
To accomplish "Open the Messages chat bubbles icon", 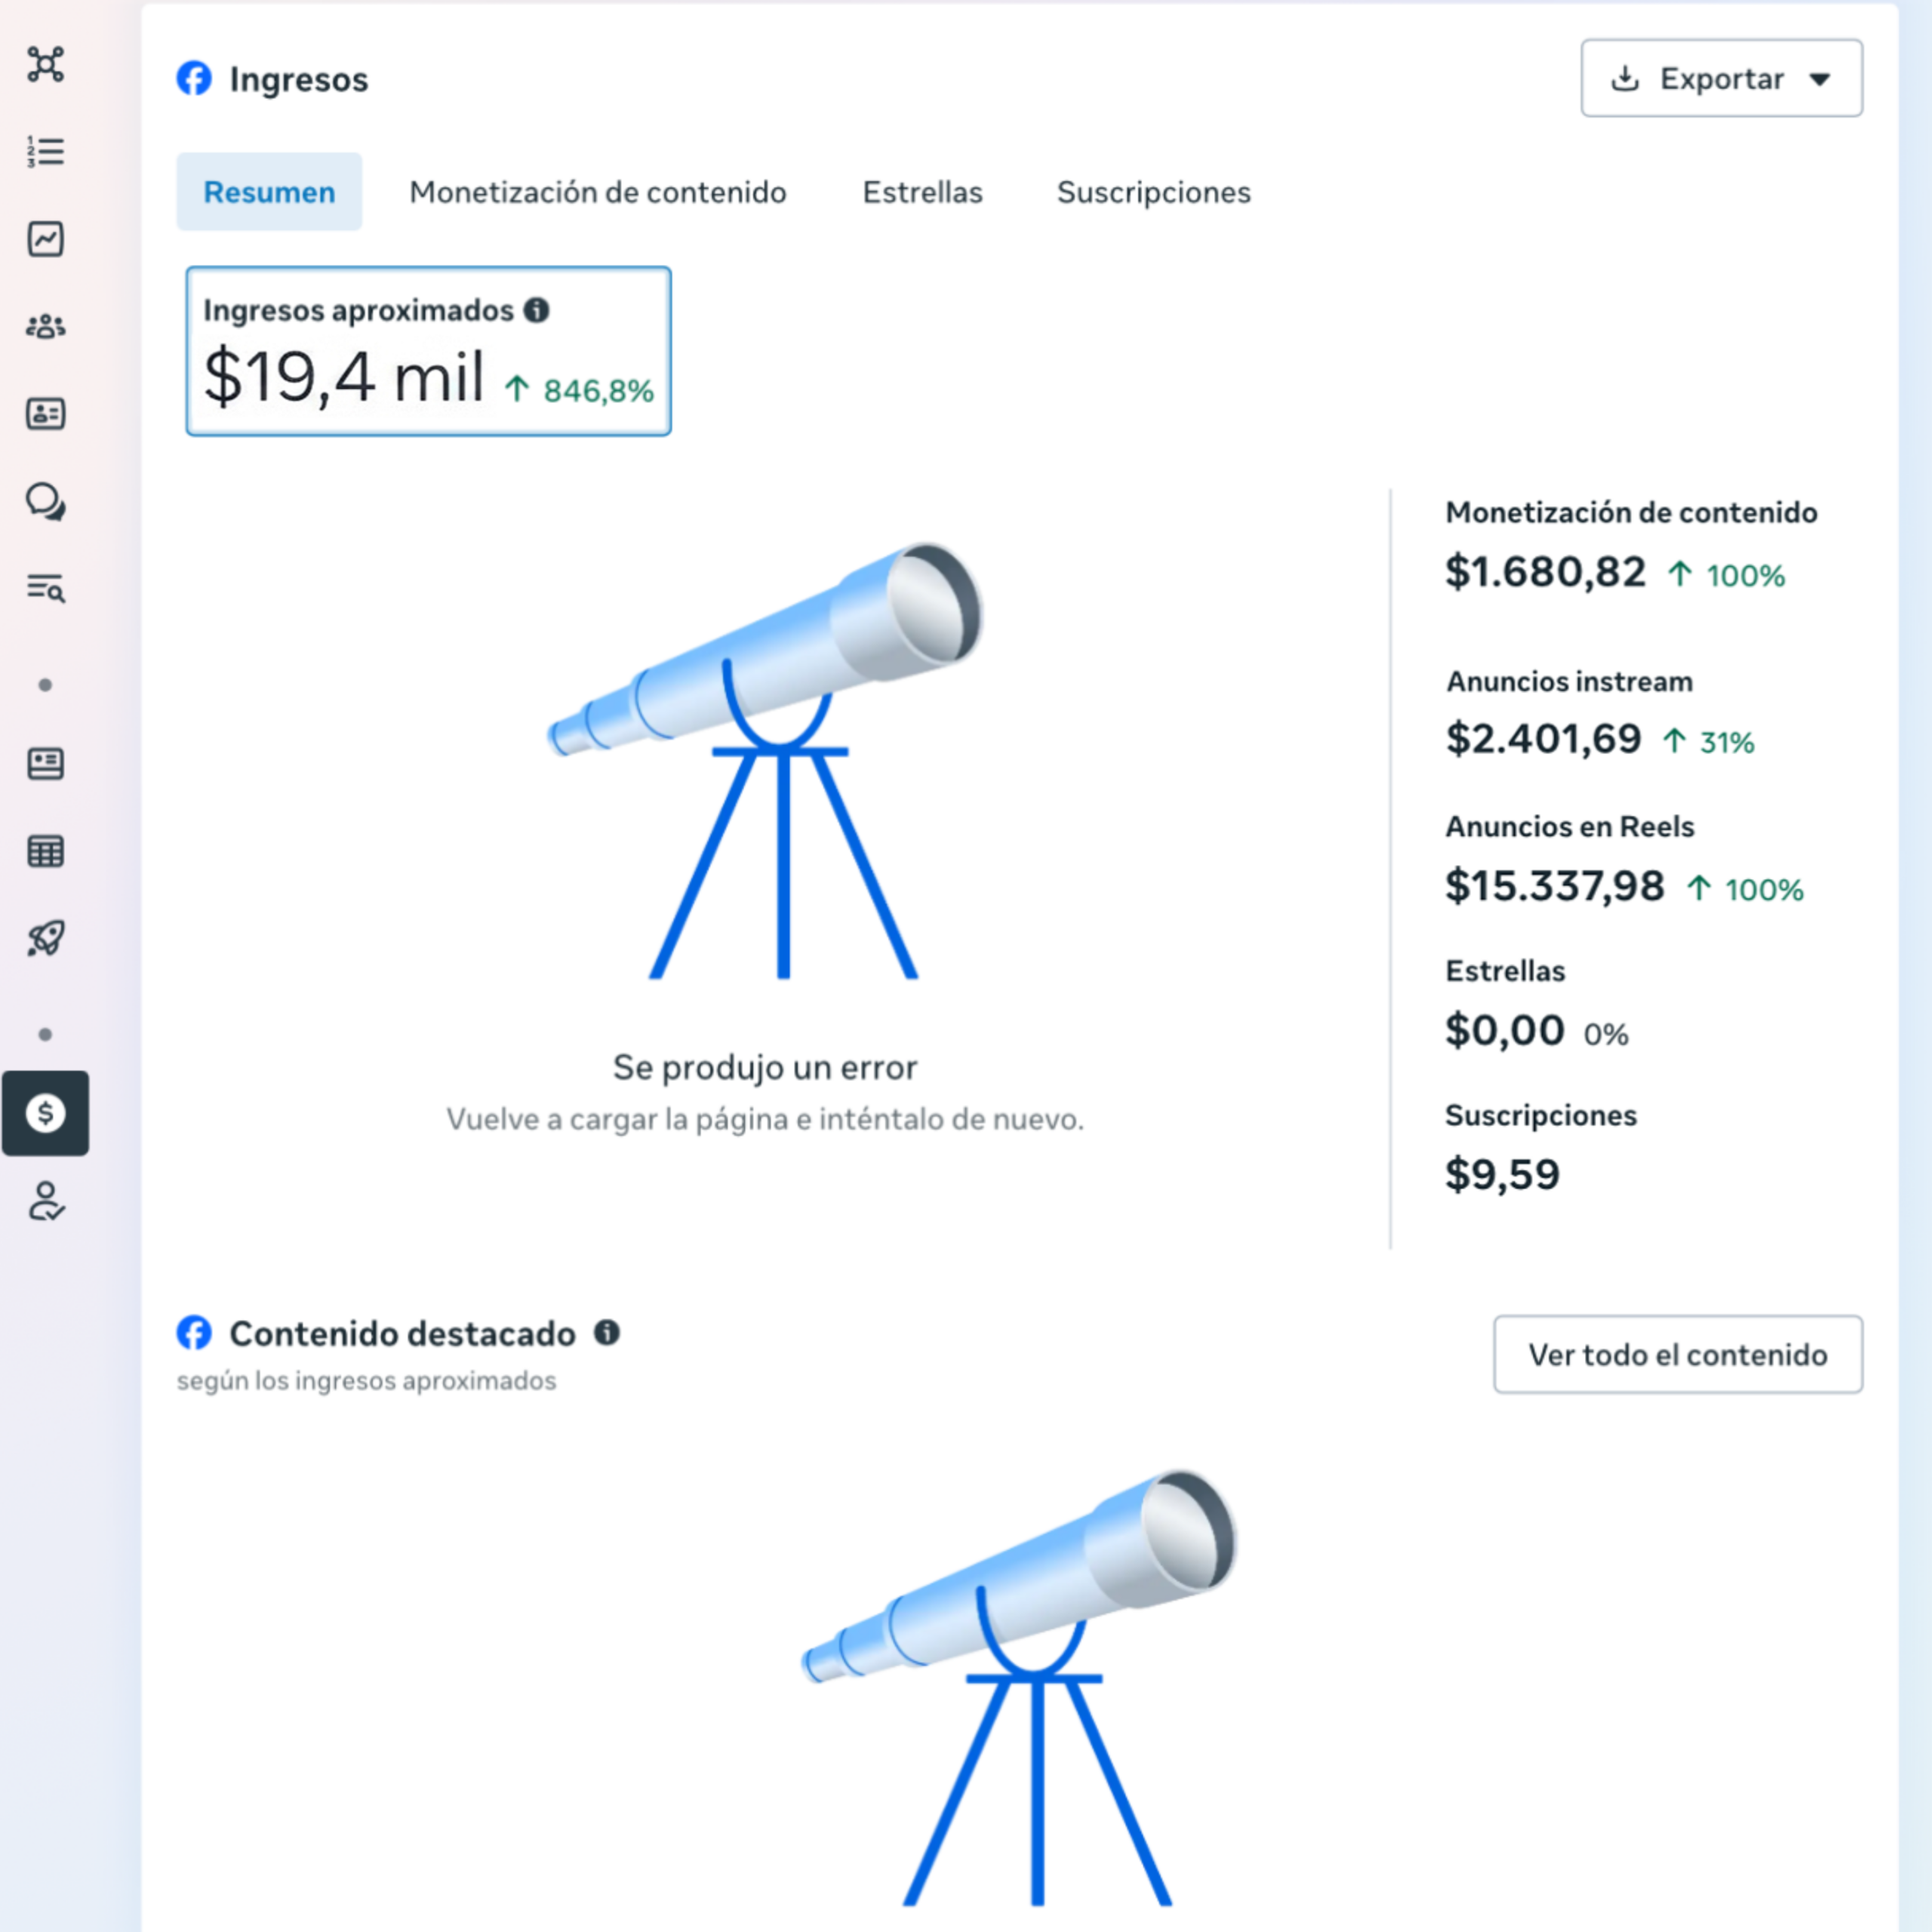I will [x=45, y=501].
